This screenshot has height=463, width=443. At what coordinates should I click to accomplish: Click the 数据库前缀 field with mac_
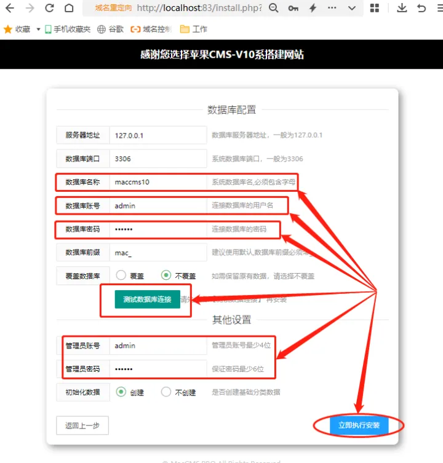[158, 253]
